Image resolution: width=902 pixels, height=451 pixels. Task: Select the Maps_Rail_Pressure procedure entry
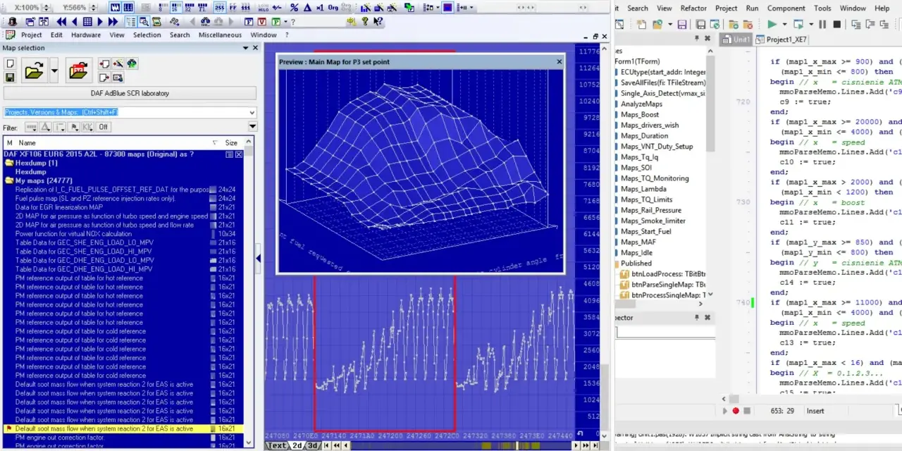(x=650, y=210)
